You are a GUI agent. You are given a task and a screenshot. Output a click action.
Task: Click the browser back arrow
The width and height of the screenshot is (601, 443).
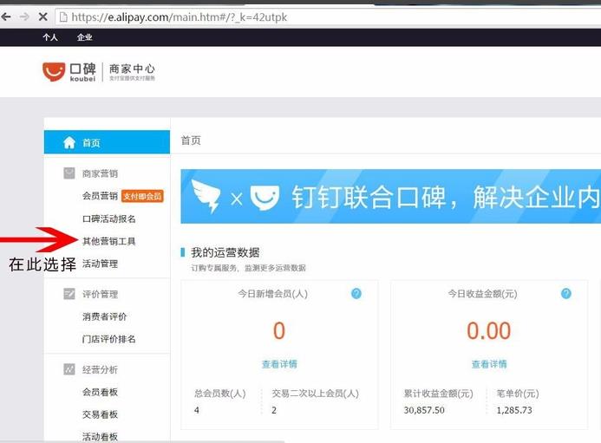pyautogui.click(x=6, y=16)
